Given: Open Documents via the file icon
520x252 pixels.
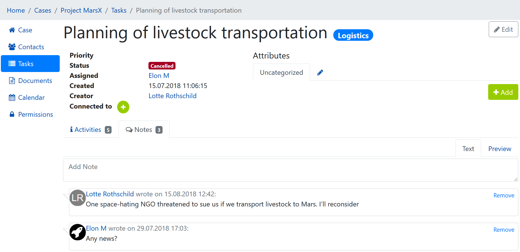Looking at the screenshot, I should pyautogui.click(x=12, y=81).
